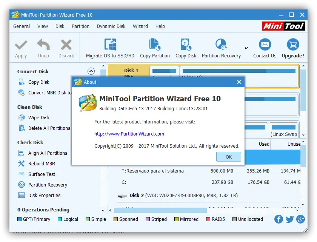Image resolution: width=317 pixels, height=242 pixels.
Task: Click the partition list scroll-right arrow
Action: tap(297, 210)
